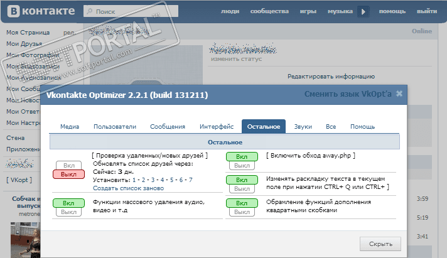Switch to the Сообщения tab
Screen dimensions: 447x258
click(168, 127)
